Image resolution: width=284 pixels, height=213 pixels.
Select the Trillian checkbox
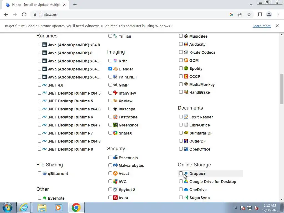(x=110, y=36)
